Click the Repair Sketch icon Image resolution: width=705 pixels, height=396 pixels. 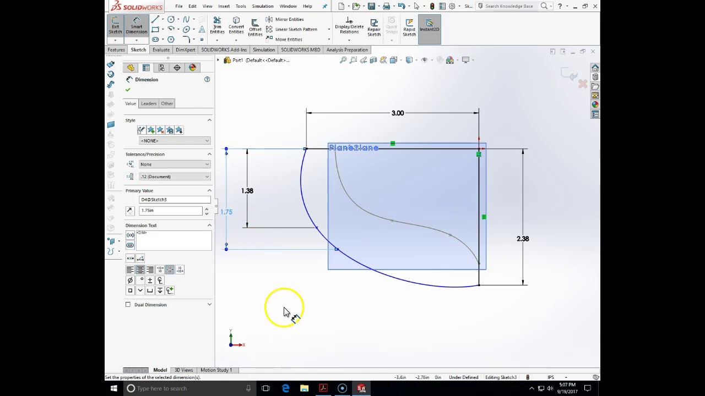click(374, 28)
